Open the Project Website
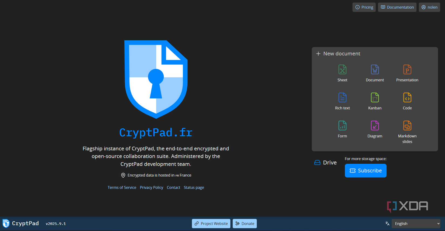This screenshot has width=445, height=231. point(211,223)
